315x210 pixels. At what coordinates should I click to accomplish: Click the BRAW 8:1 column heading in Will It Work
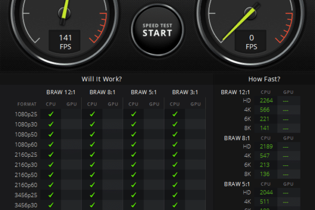102,92
